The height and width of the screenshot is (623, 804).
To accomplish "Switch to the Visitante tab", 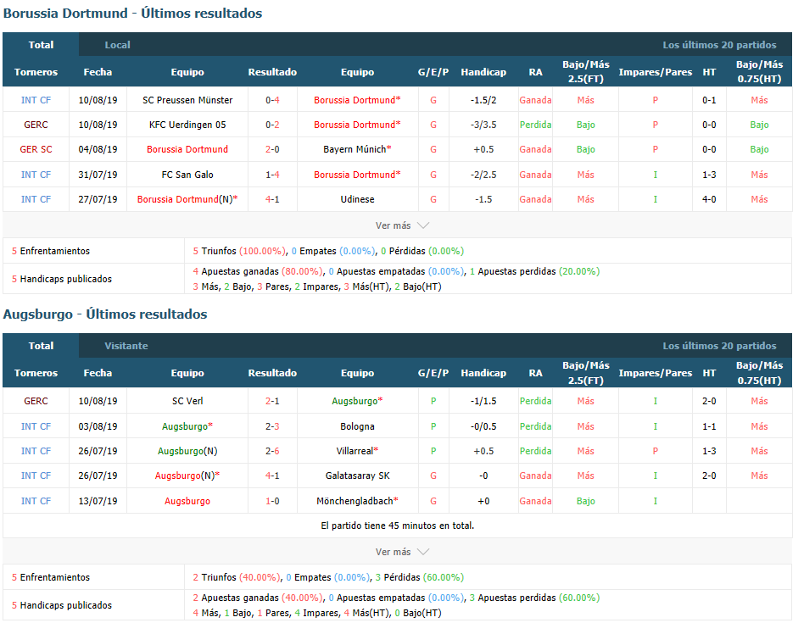I will 126,346.
